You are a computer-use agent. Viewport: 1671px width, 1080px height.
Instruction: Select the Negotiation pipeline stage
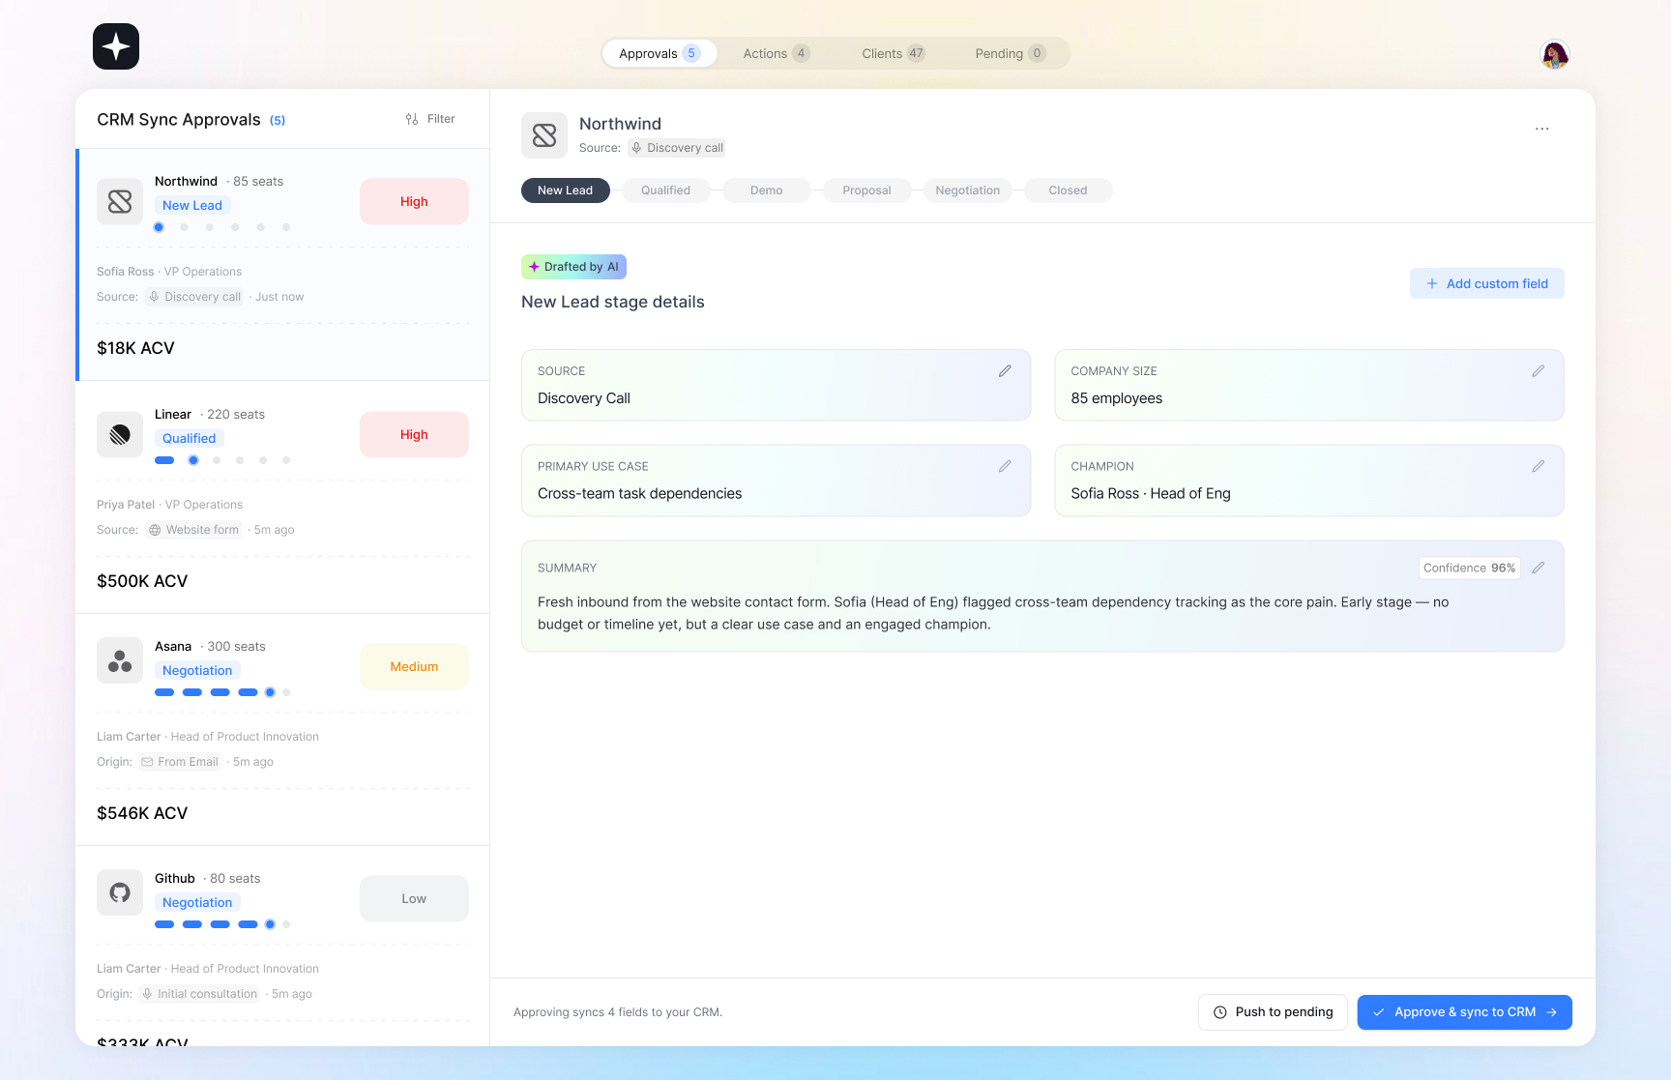968,190
